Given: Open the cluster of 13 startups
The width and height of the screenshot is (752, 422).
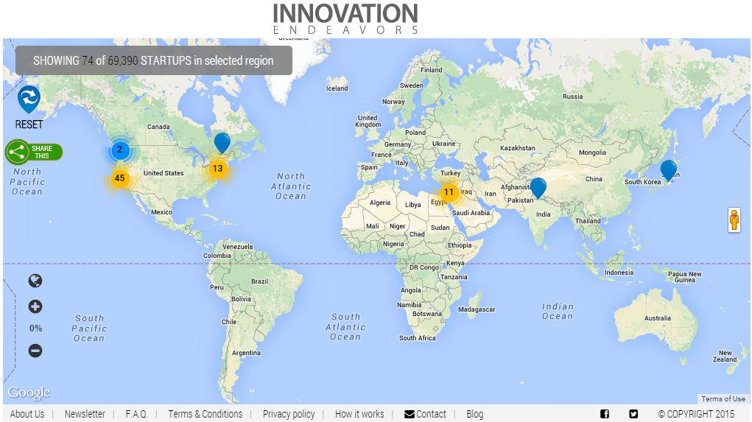Looking at the screenshot, I should click(x=218, y=169).
